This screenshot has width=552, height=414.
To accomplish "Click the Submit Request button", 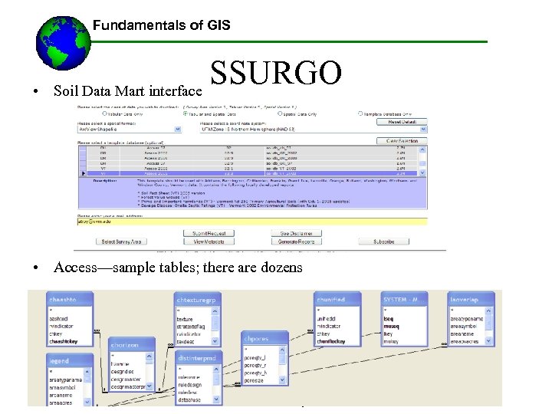I will 209,233.
